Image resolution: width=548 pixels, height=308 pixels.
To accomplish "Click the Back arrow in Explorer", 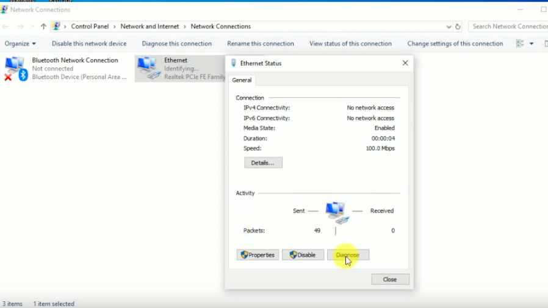I will tap(5, 27).
